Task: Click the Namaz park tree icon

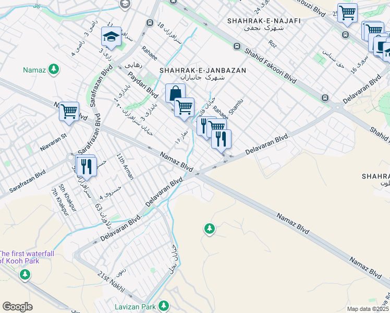Action: 53,69
